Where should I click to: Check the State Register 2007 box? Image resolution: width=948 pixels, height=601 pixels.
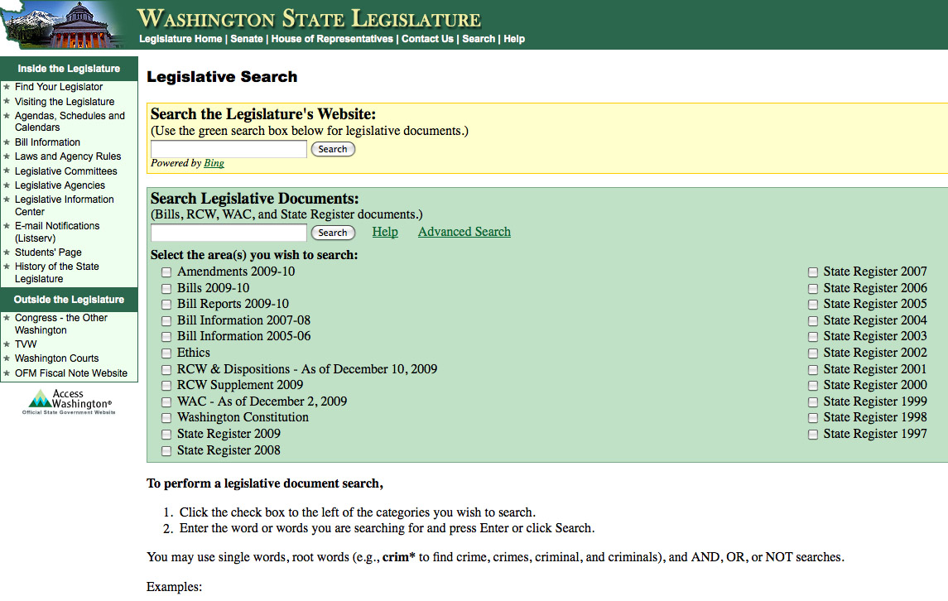(812, 272)
